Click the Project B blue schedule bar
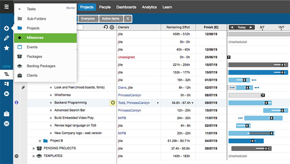This screenshot has height=164, width=290. [x=246, y=141]
